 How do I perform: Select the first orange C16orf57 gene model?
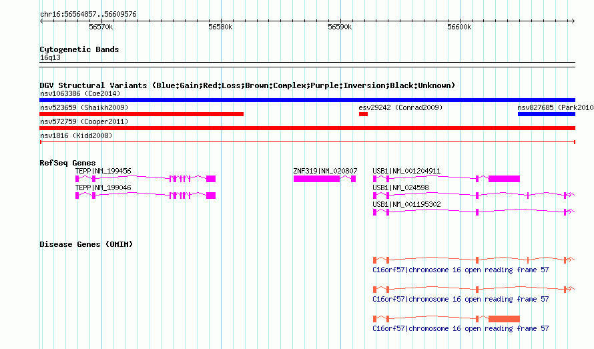(x=474, y=260)
